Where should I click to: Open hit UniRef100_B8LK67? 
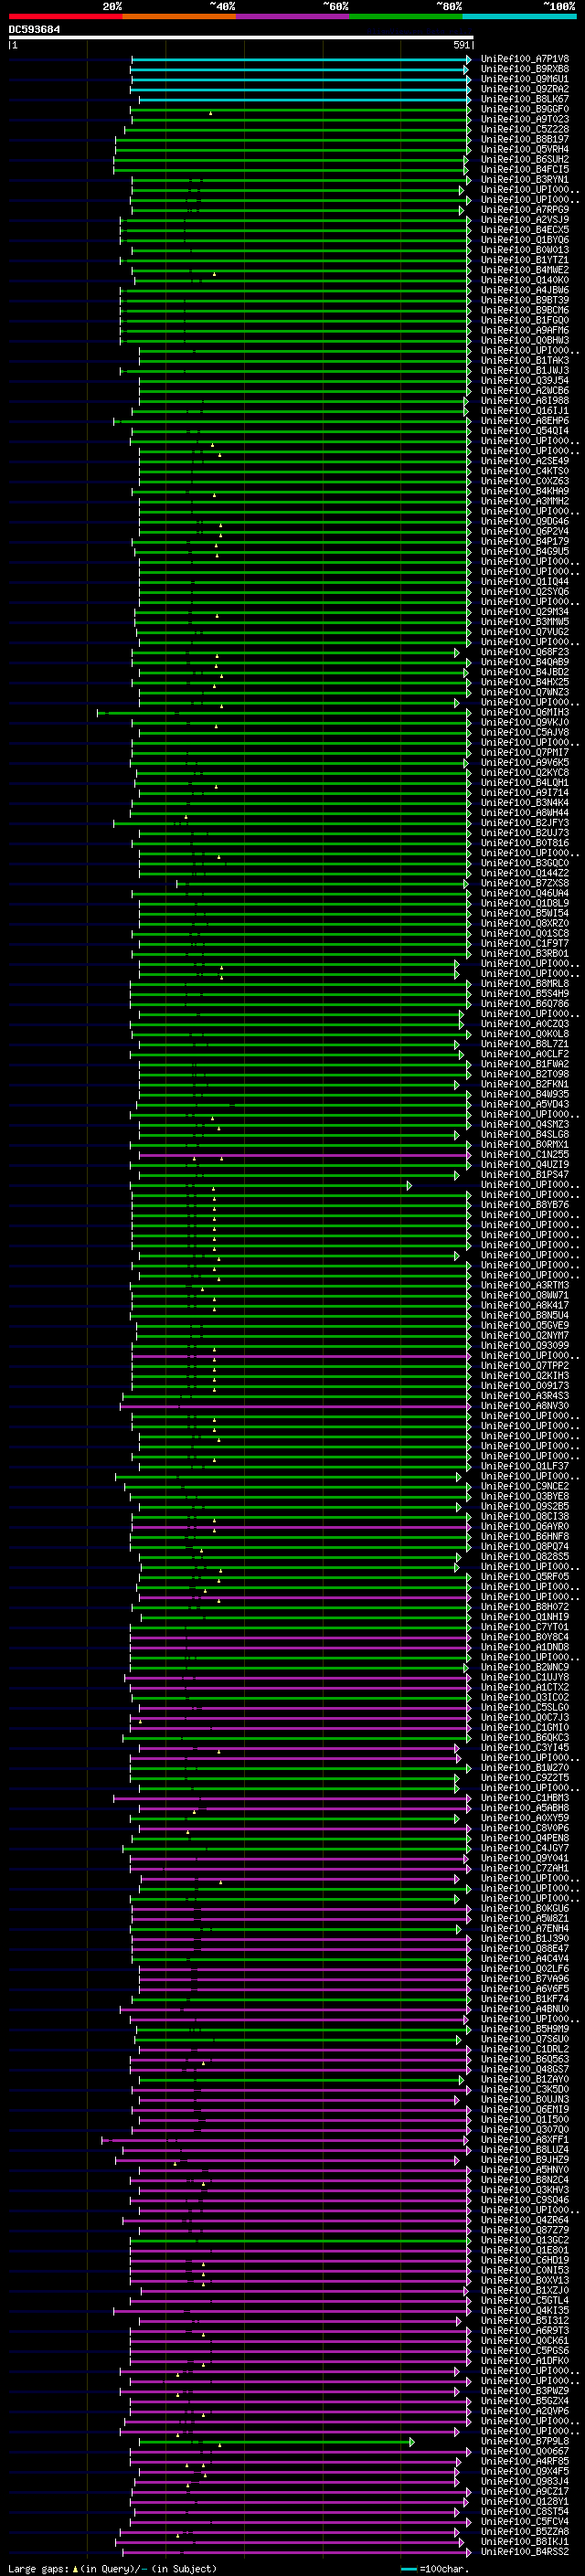(x=525, y=99)
